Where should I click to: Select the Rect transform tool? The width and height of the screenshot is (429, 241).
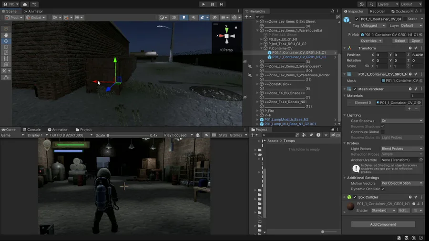coord(6,59)
